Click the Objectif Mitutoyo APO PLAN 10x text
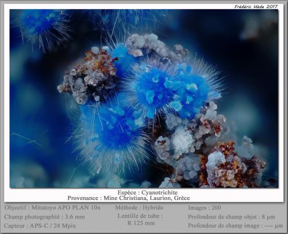This screenshot has height=234, width=288. tap(52, 207)
